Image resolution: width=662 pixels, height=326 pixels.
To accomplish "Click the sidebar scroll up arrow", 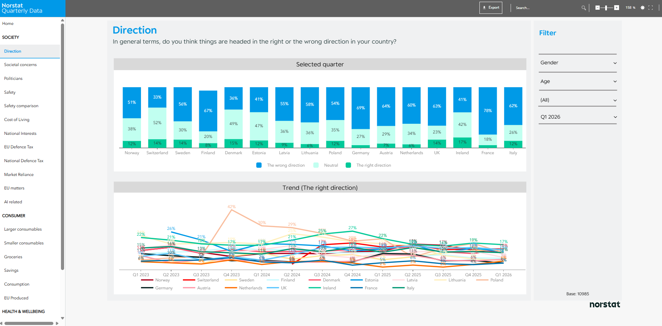I will point(62,20).
